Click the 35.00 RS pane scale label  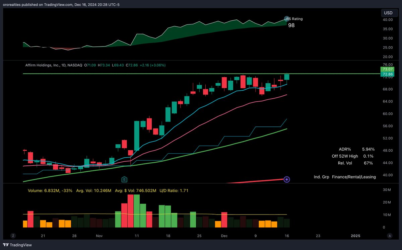(388, 29)
